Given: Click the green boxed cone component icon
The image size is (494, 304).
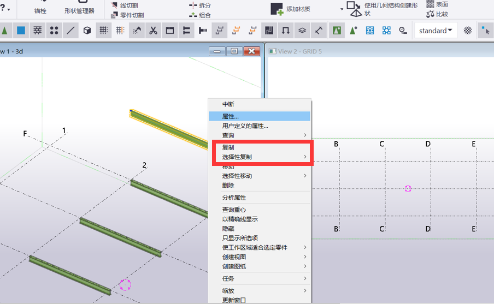Looking at the screenshot, I should pos(337,31).
